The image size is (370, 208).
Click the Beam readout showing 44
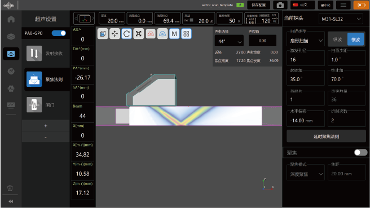tap(82, 113)
